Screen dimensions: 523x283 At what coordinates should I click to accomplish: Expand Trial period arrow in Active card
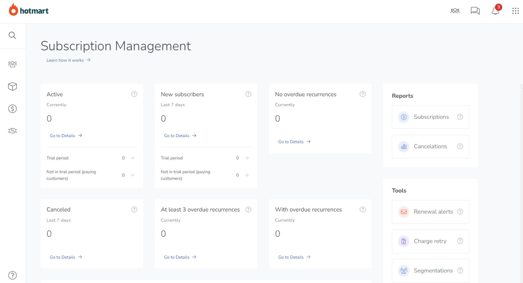(x=132, y=158)
